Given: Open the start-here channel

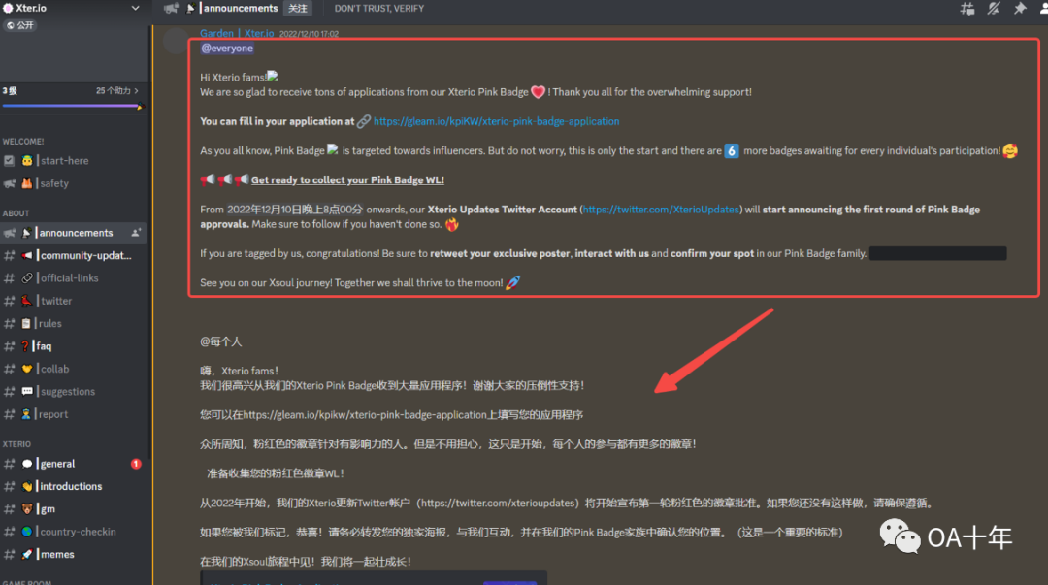Looking at the screenshot, I should 64,158.
